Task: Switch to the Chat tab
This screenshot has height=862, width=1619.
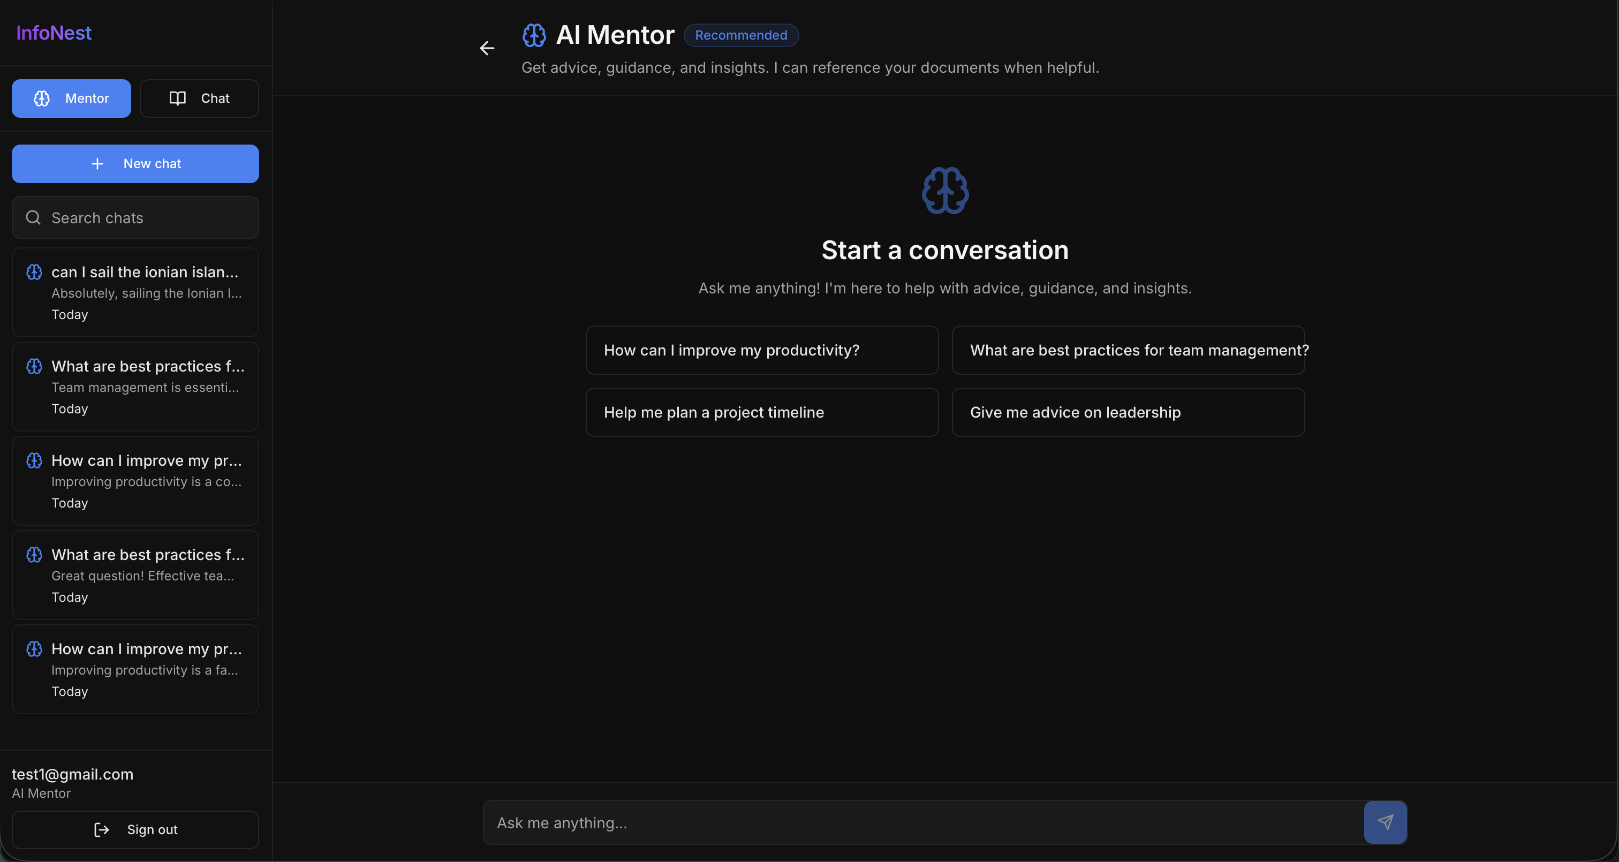Action: tap(199, 98)
